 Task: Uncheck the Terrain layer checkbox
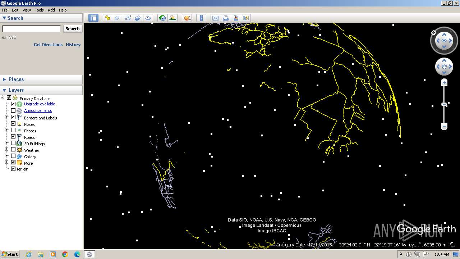13,169
